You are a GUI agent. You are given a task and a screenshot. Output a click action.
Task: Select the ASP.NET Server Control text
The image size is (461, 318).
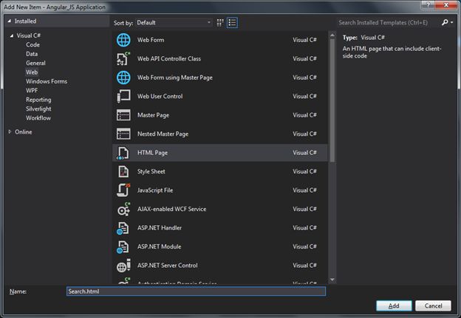pos(167,266)
